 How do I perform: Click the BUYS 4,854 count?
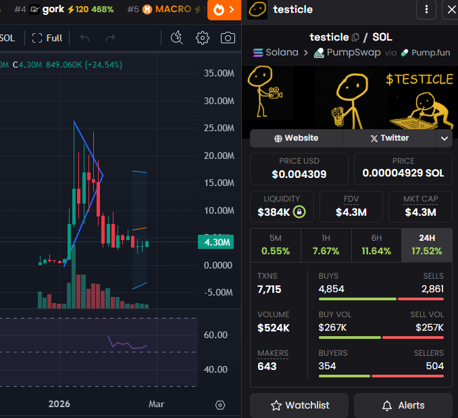point(331,289)
